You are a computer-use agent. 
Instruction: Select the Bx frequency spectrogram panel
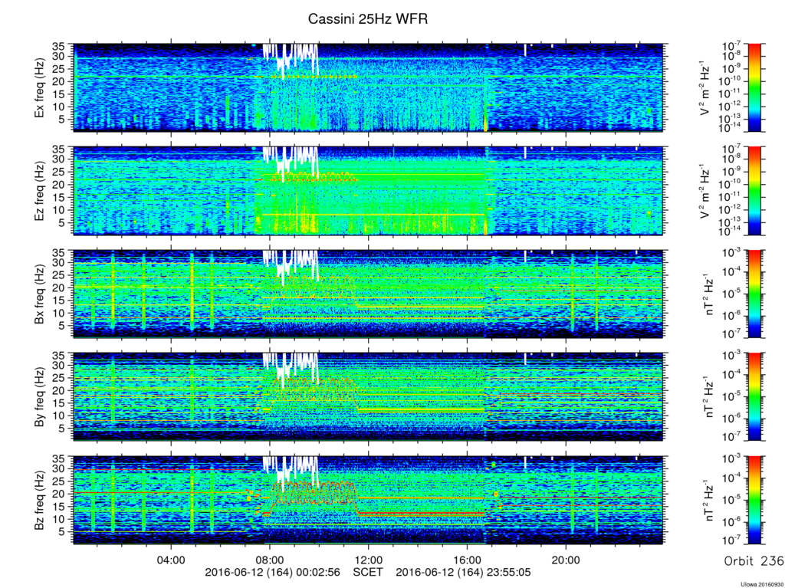point(369,294)
